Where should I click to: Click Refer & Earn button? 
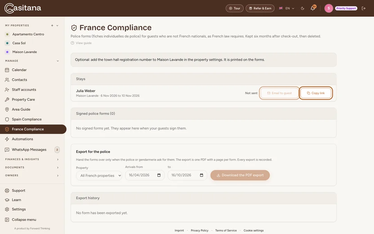click(260, 8)
